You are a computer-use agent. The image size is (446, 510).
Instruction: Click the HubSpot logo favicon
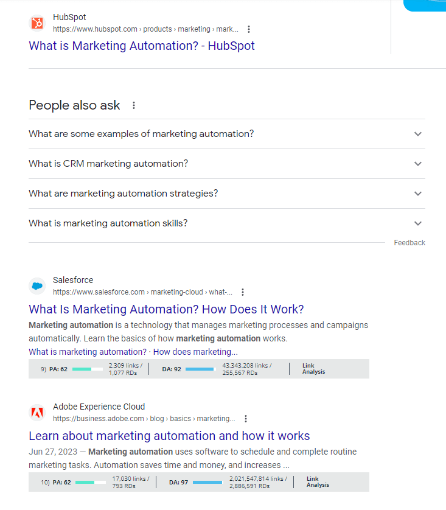(x=38, y=23)
